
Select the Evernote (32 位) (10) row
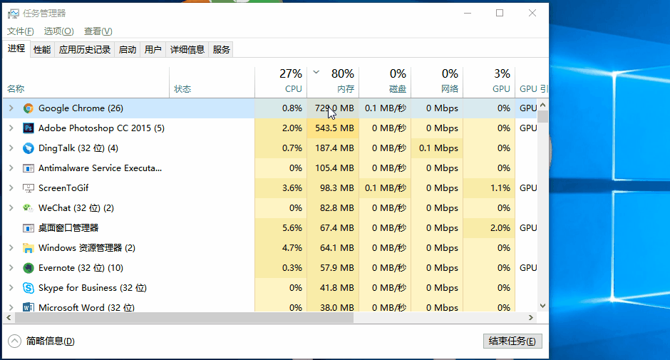(270, 268)
